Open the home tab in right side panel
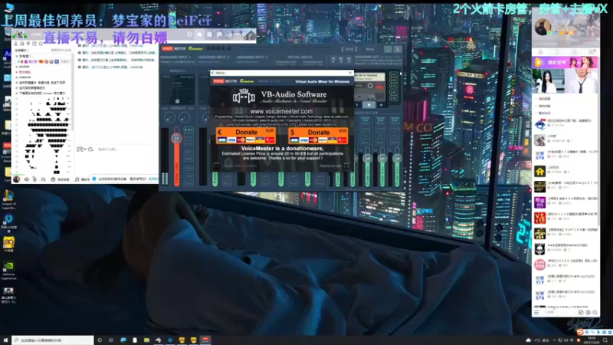 [540, 52]
